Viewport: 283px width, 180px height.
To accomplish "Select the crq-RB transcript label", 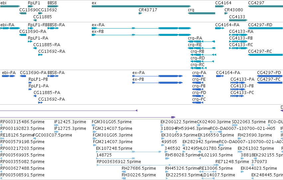I will click(198, 51).
